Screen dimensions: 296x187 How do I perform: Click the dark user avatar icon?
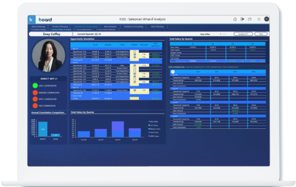coord(266,19)
